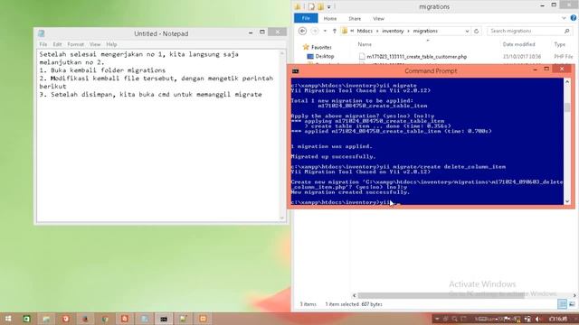Switch Explorer to details view icon in status bar

click(x=562, y=304)
